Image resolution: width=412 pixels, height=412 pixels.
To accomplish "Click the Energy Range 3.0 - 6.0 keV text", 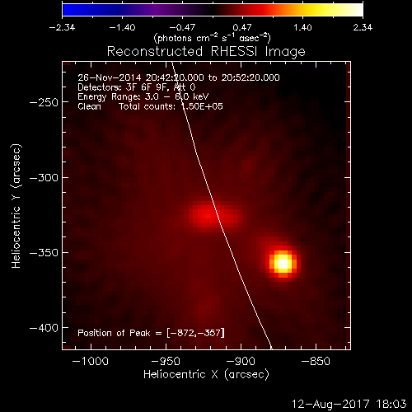I will tap(143, 96).
